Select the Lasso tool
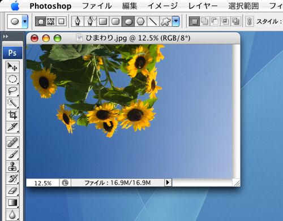283x221 pixels. pos(12,91)
